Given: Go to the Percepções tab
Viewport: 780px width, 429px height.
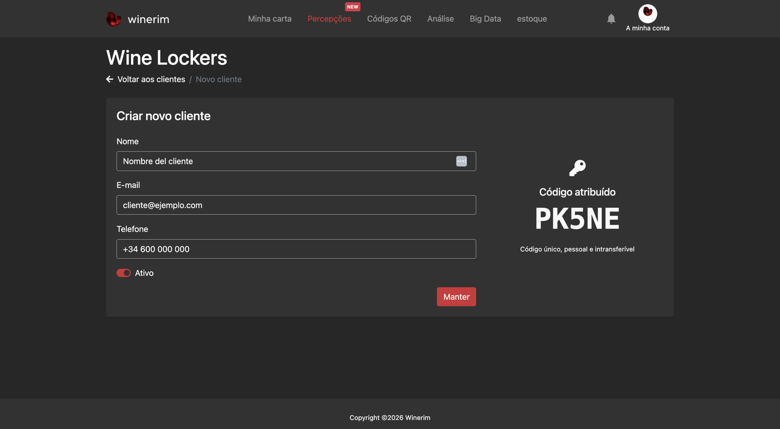Looking at the screenshot, I should coord(329,19).
